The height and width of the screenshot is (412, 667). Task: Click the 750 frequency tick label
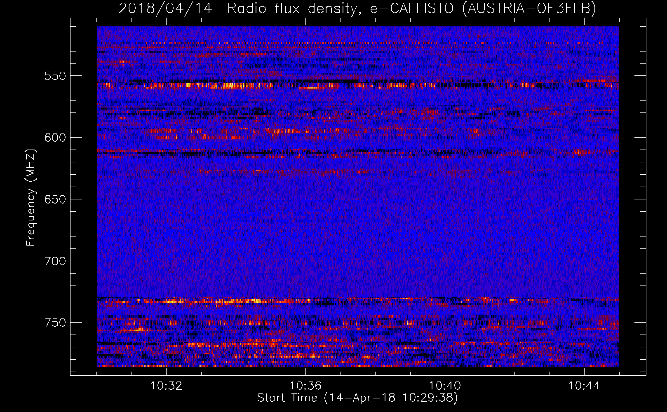pos(55,323)
